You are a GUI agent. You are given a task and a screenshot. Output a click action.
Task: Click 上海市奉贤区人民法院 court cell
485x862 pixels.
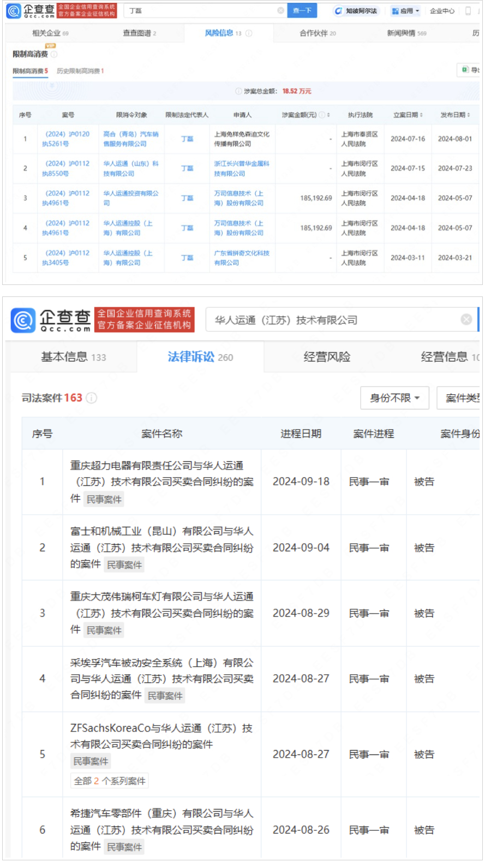click(x=360, y=139)
